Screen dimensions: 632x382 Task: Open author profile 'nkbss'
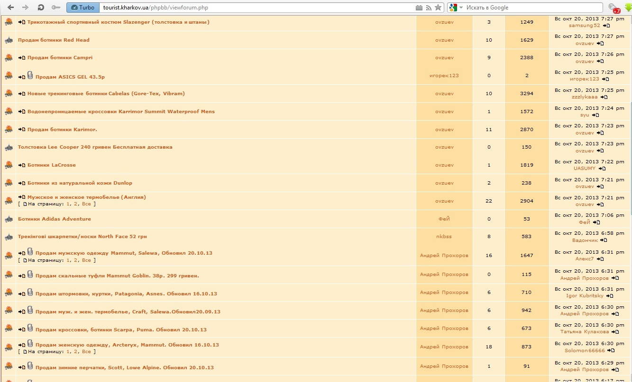pos(444,237)
